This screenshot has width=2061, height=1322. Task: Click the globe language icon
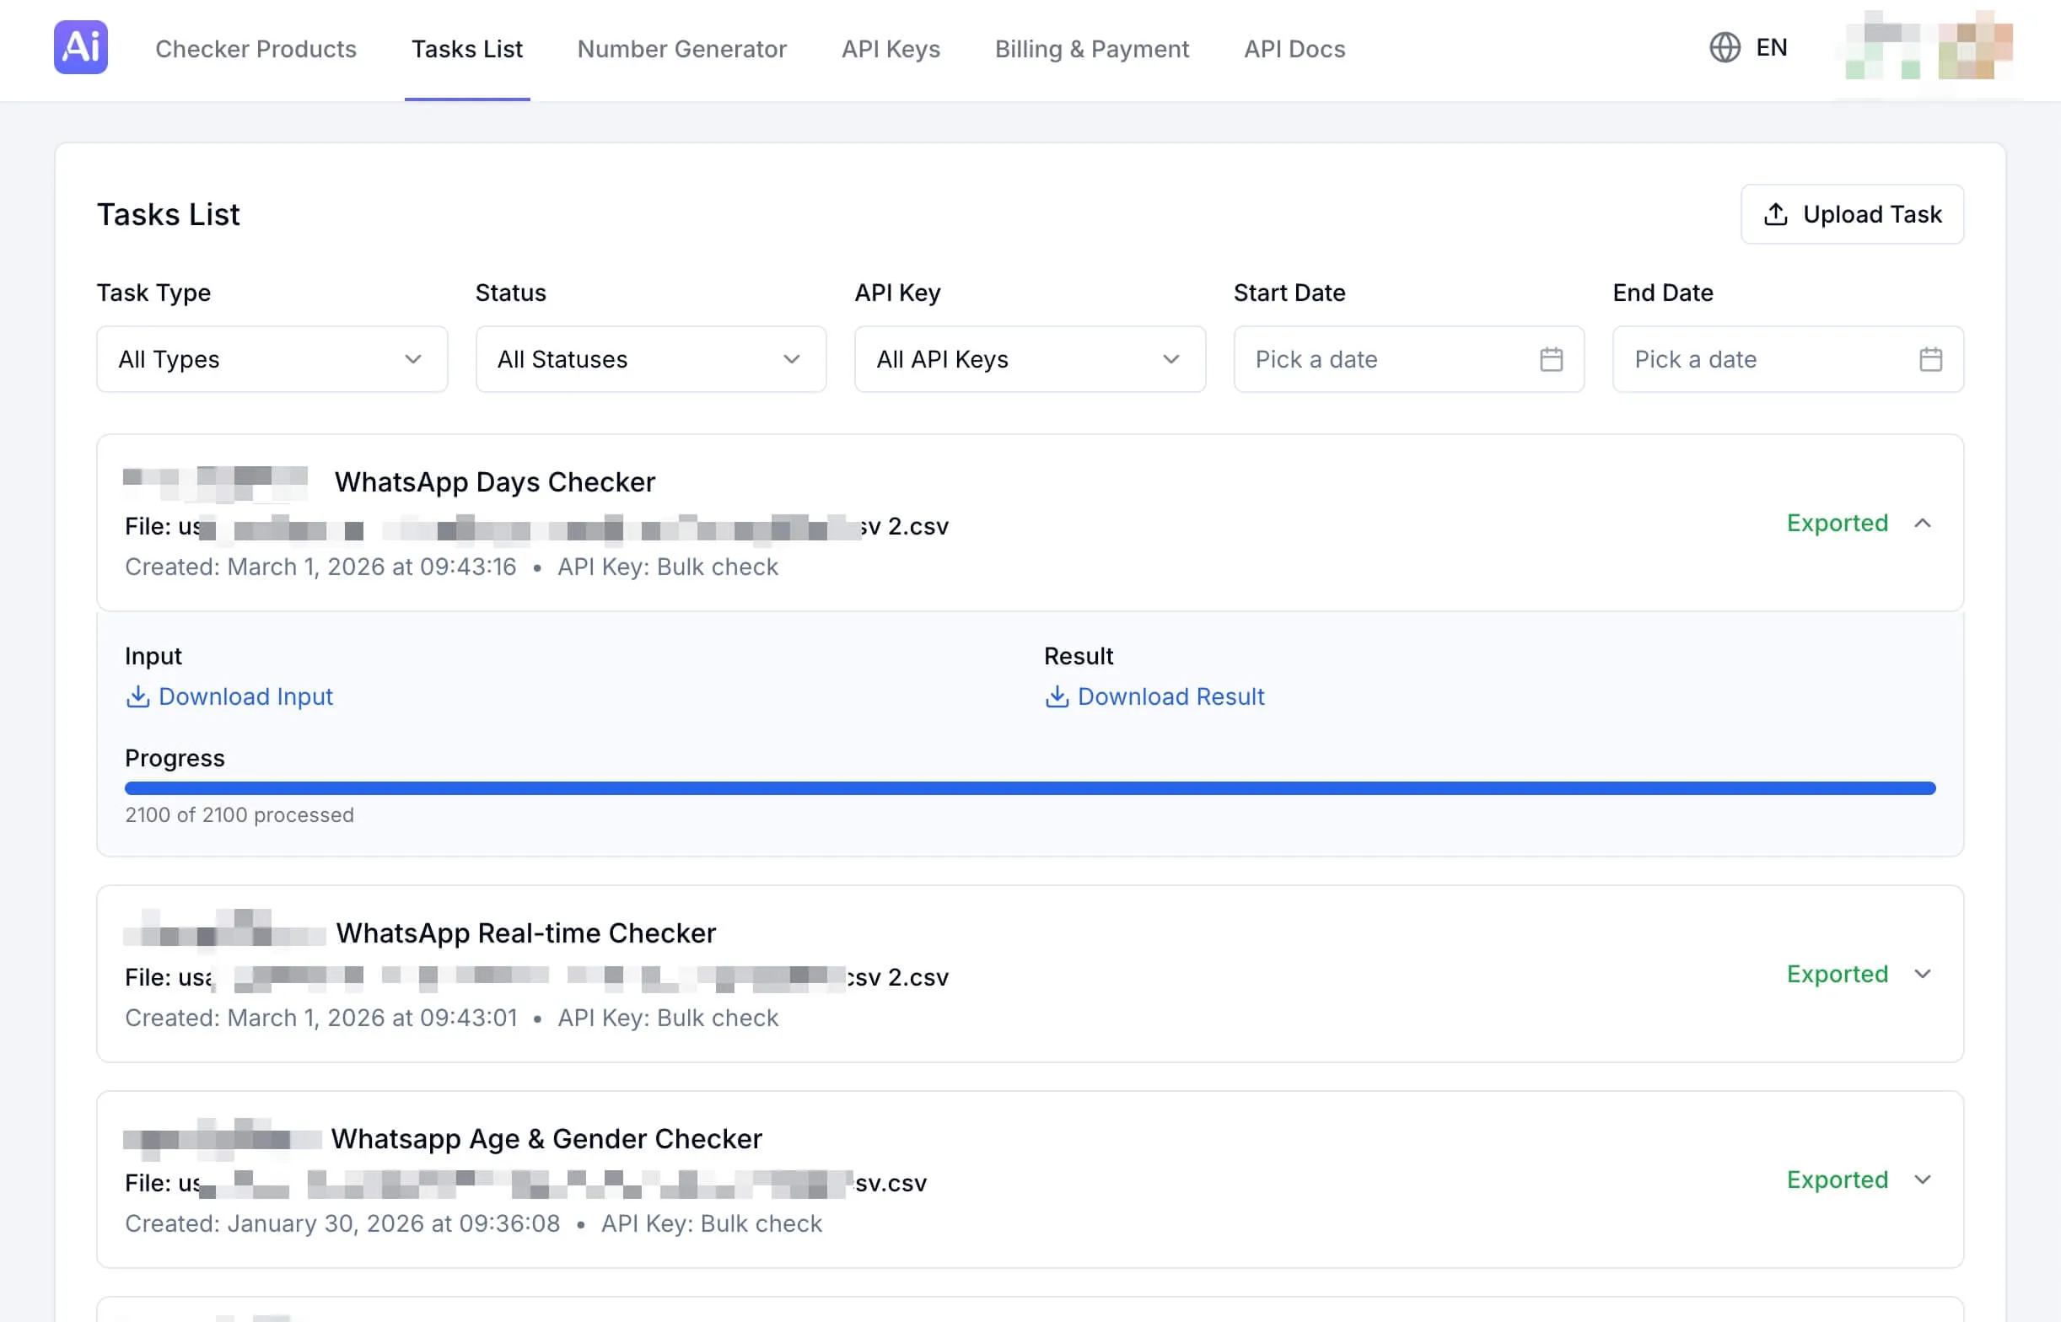1725,48
